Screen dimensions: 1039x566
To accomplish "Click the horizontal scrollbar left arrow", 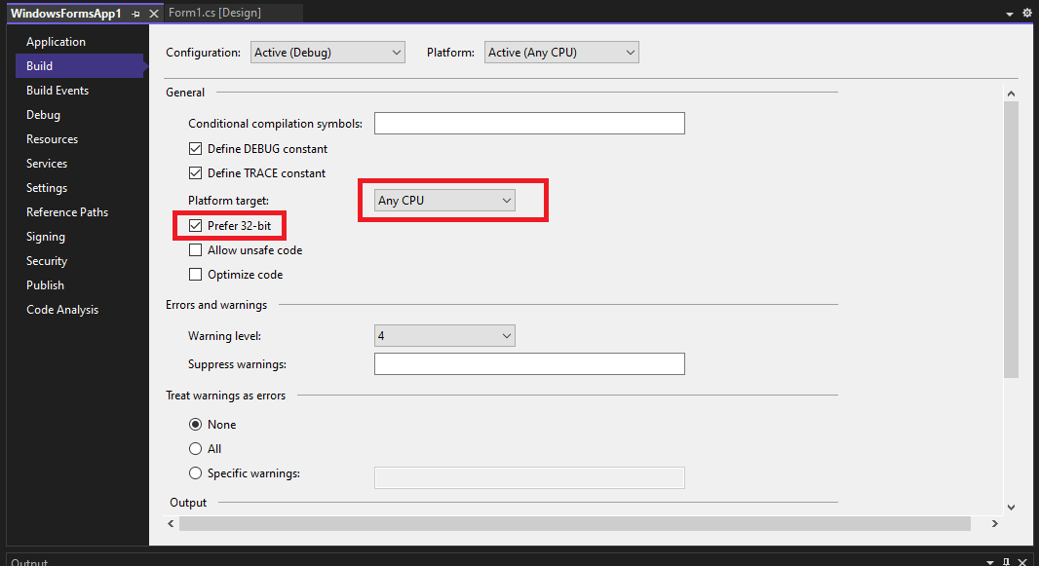I will tap(171, 523).
